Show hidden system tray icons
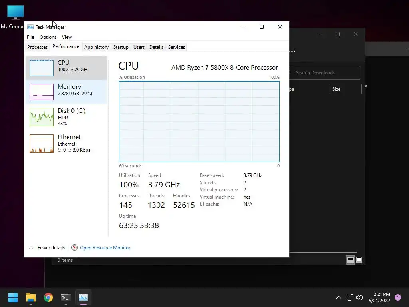This screenshot has width=409, height=307. [339, 297]
